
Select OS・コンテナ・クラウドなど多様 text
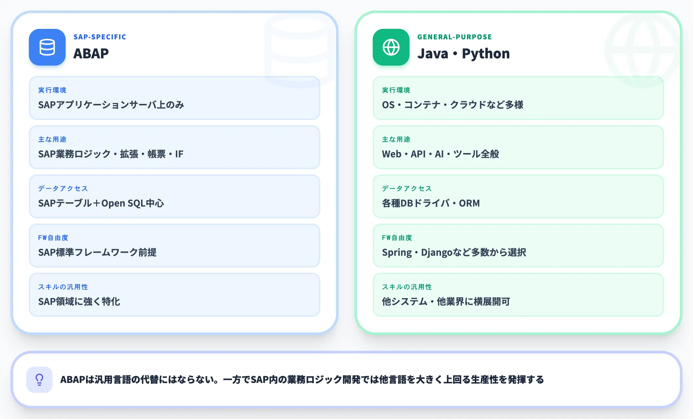click(452, 105)
